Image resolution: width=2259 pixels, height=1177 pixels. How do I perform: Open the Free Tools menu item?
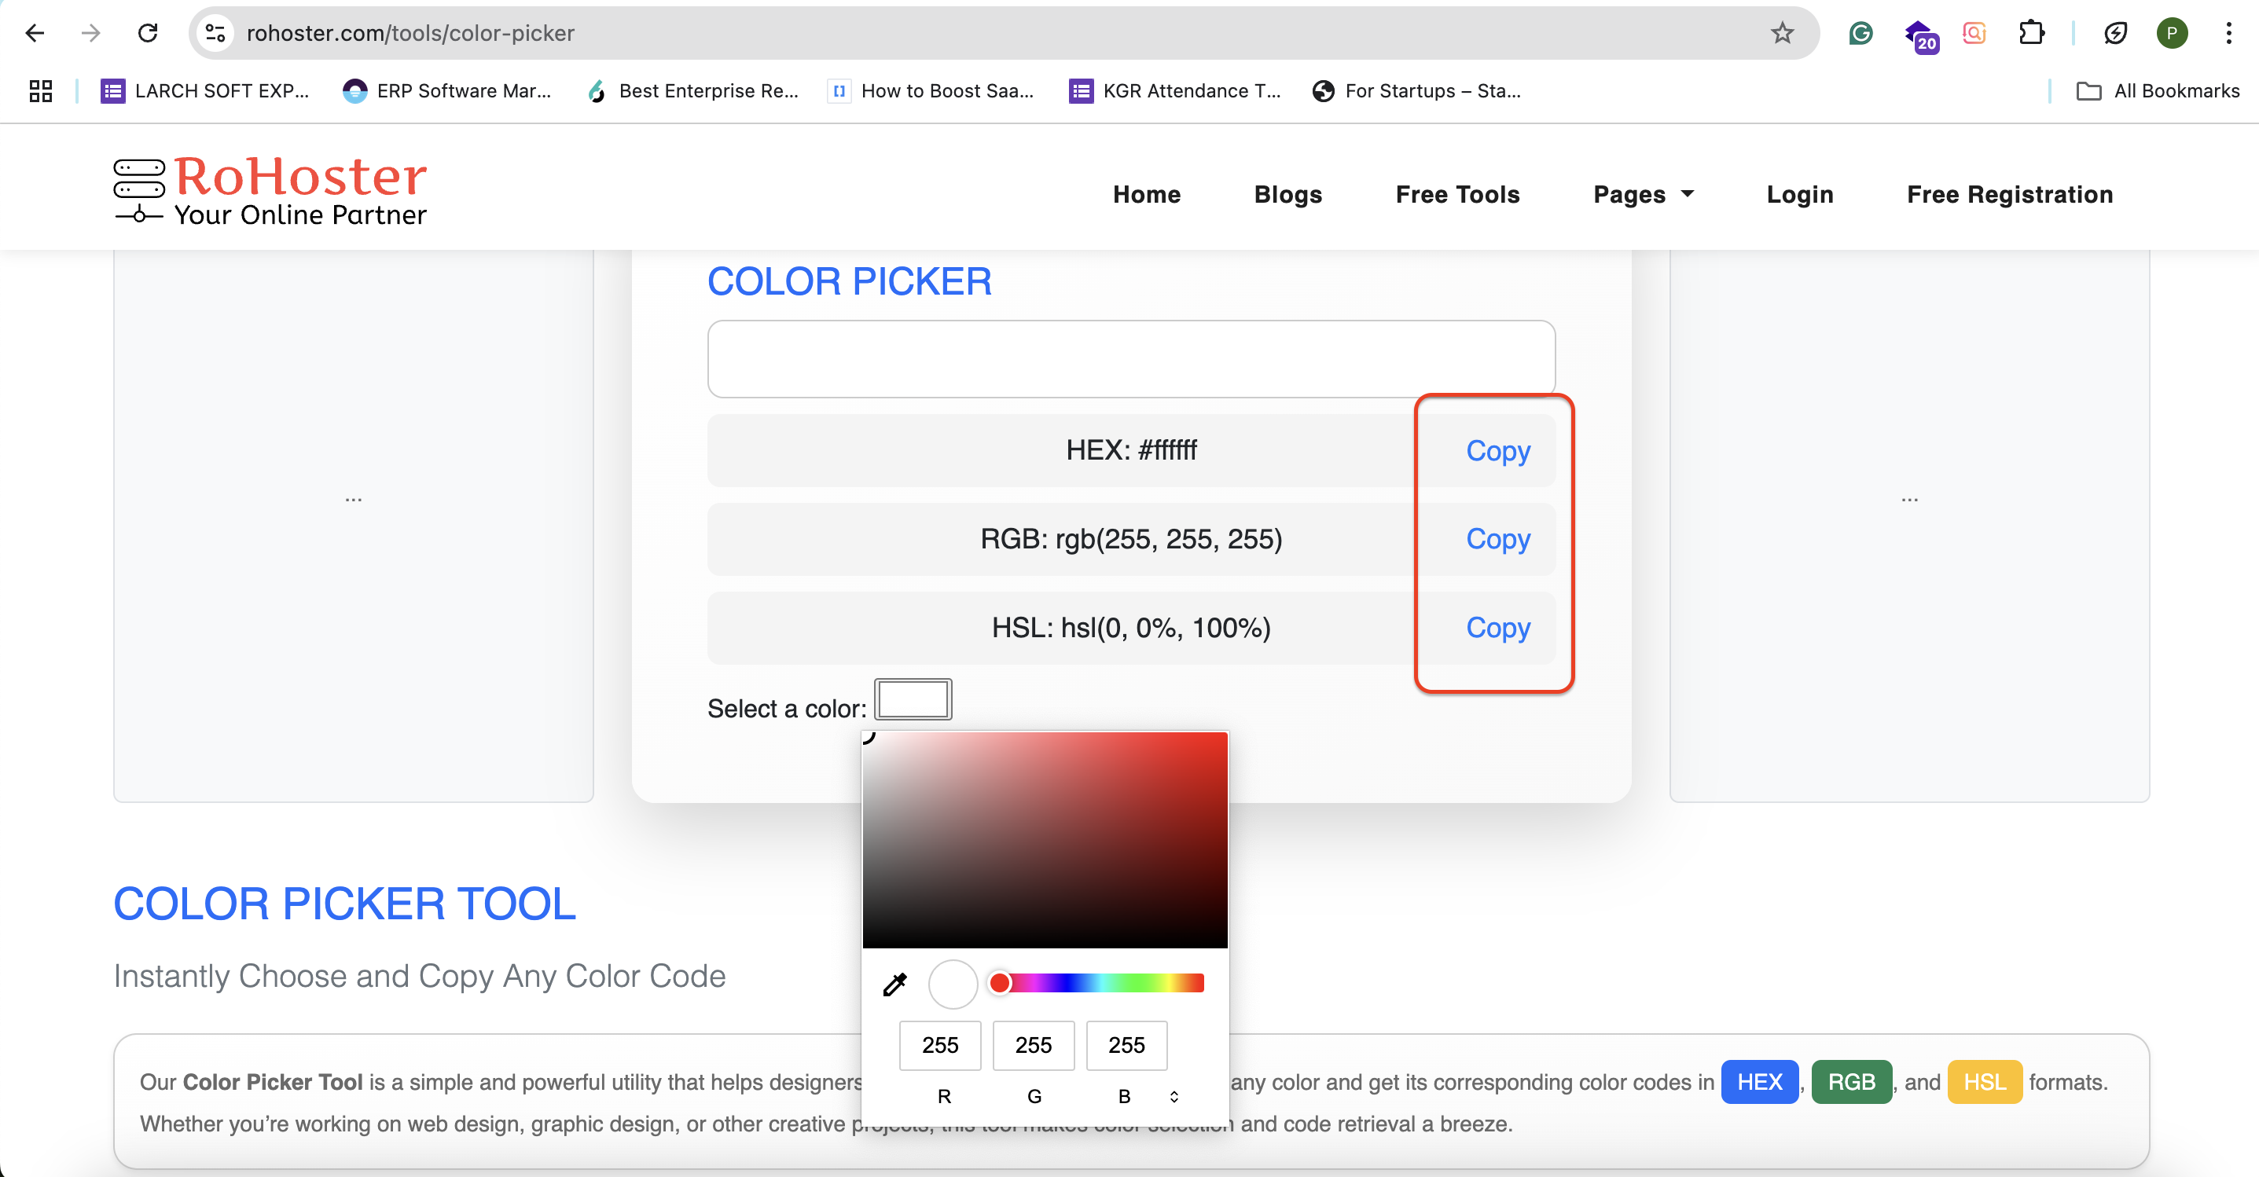[1457, 195]
